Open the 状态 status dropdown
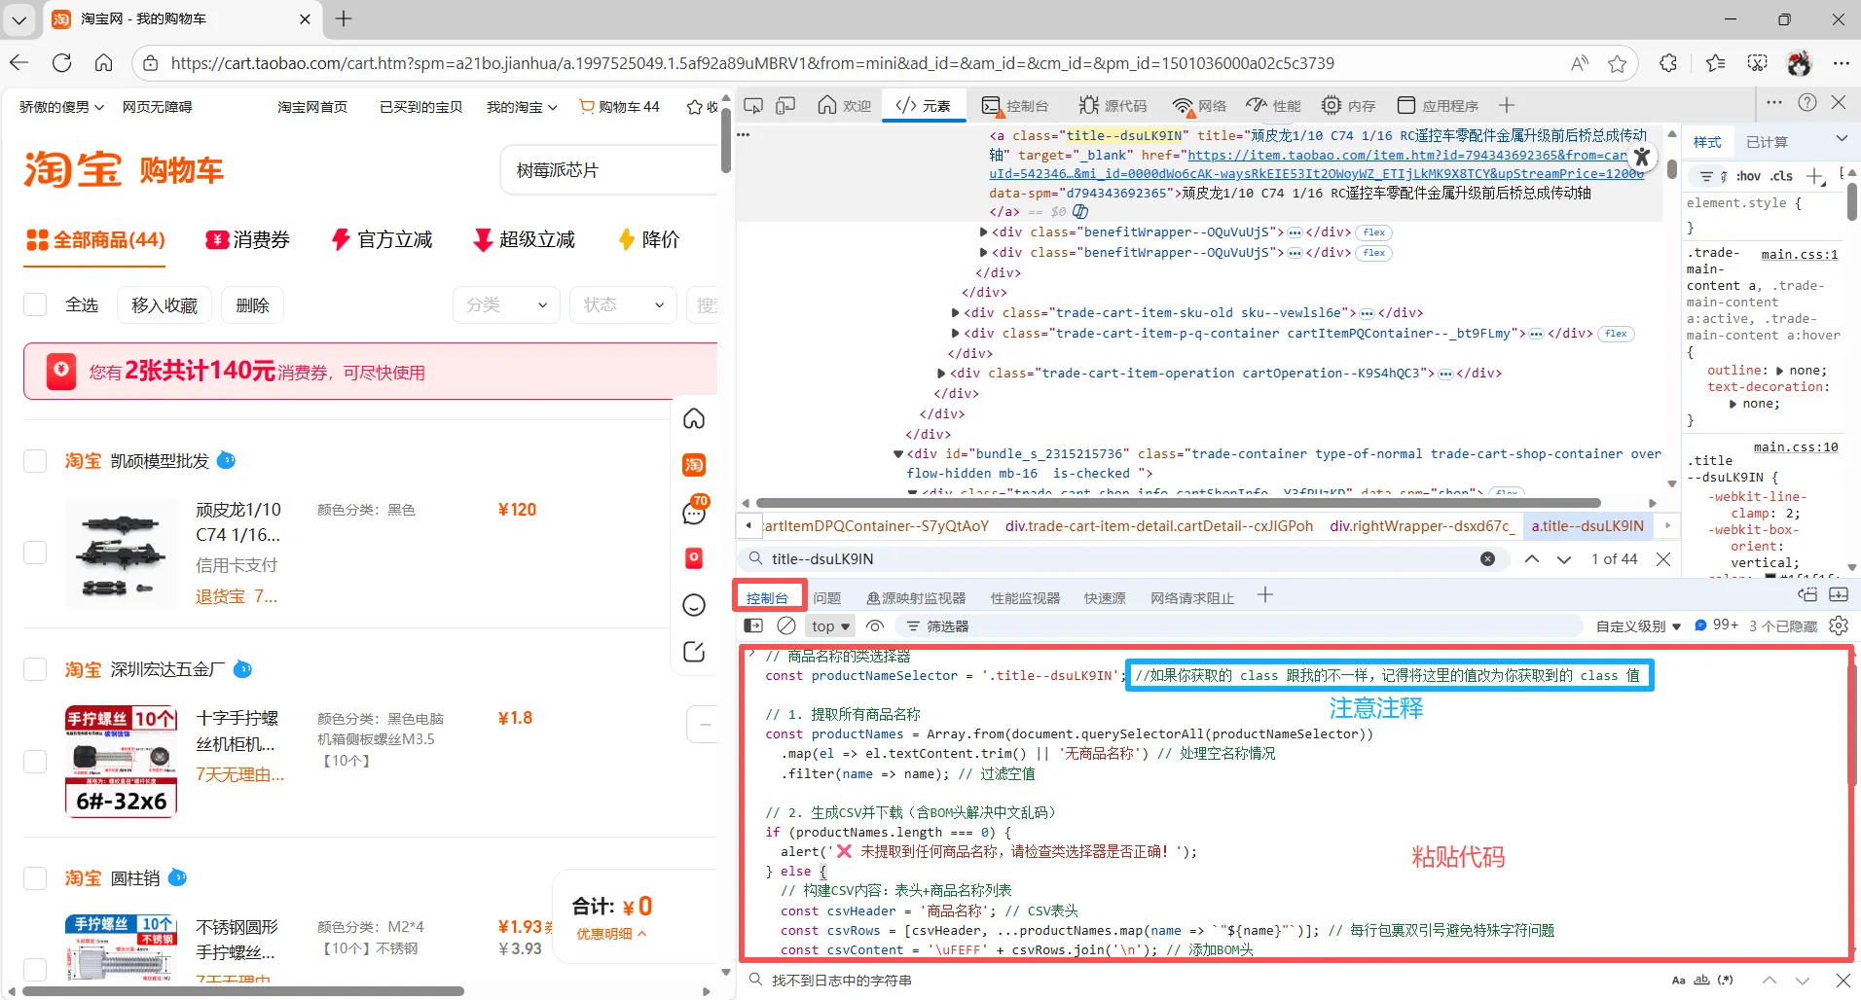Screen dimensions: 1861x1000 (x=623, y=305)
